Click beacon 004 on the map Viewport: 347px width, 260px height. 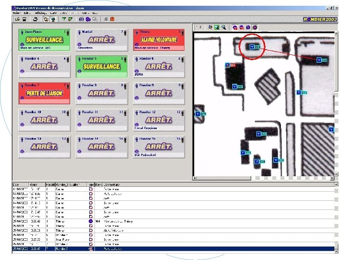pos(322,60)
